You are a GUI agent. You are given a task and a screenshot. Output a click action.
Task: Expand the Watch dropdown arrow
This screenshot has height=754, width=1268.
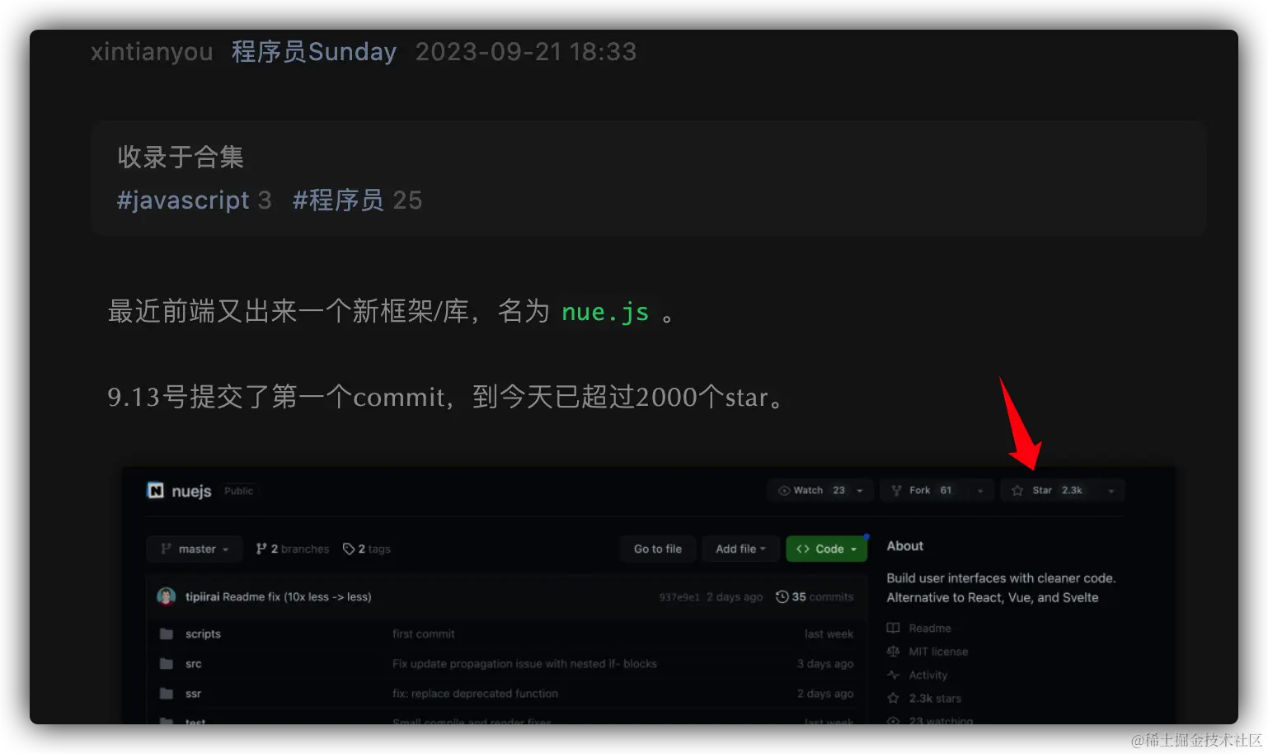click(860, 491)
